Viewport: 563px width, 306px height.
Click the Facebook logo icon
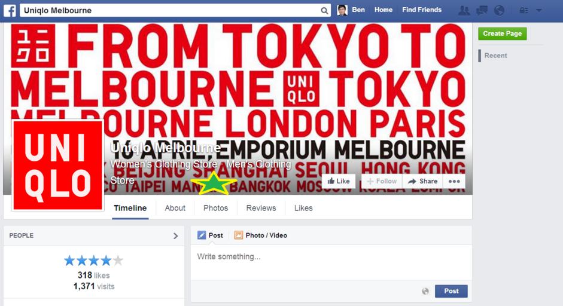point(10,10)
